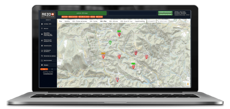
Task: Select the IGN - Cartes layer tab
Action: (94, 21)
